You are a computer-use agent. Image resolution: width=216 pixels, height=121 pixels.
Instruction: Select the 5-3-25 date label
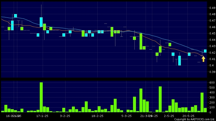coord(127,116)
